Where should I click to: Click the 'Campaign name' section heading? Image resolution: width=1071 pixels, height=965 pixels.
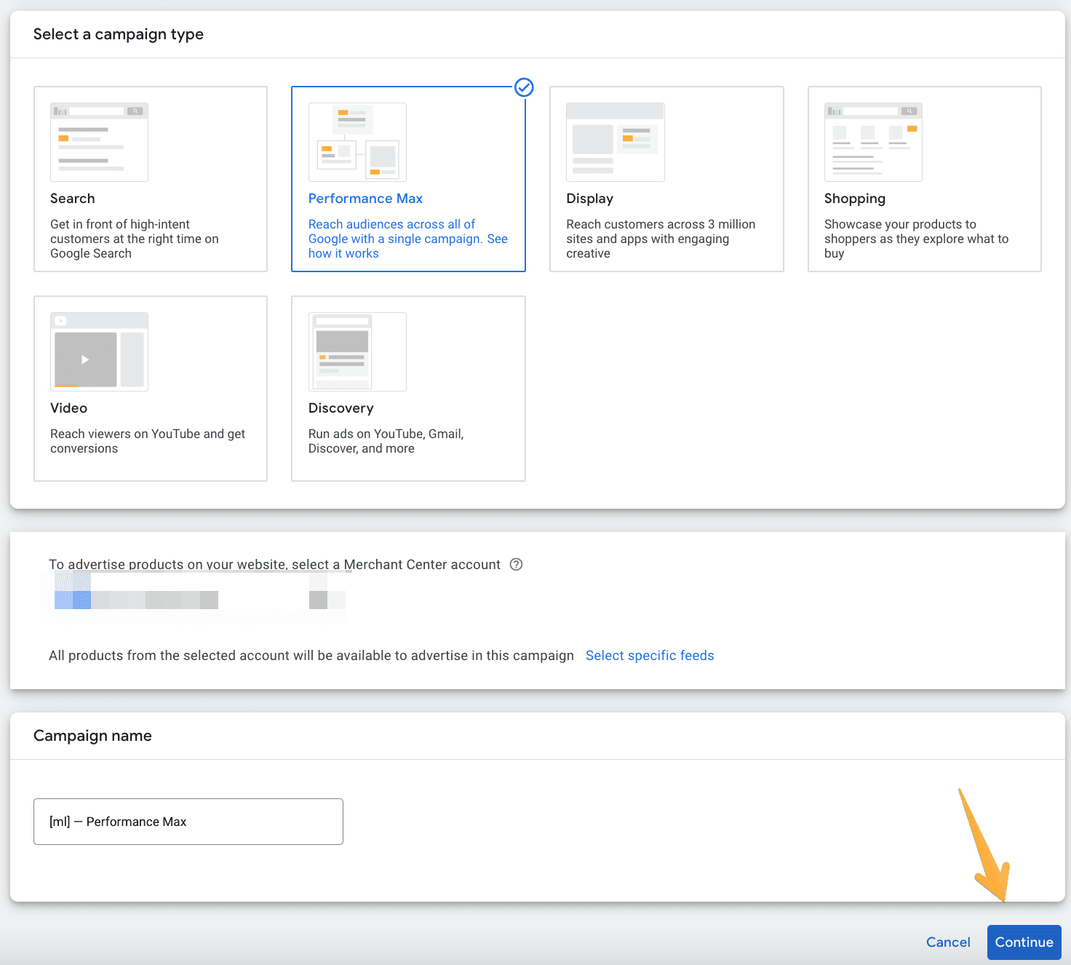(x=92, y=736)
